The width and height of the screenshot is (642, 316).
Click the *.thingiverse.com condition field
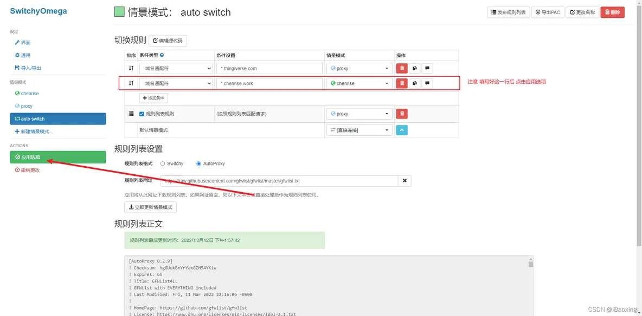(x=269, y=69)
